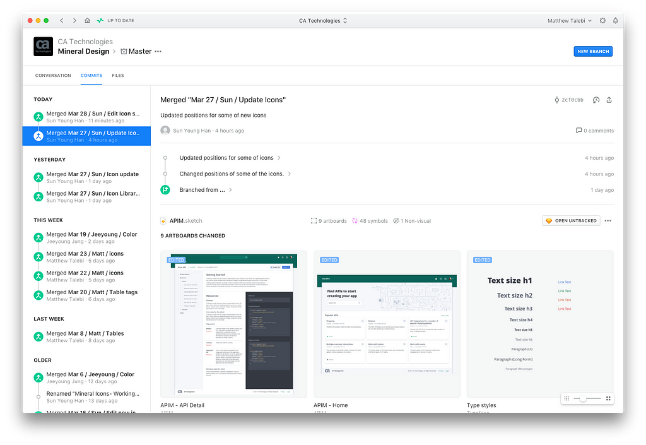Image resolution: width=646 pixels, height=445 pixels.
Task: Click the APIM.sketch file icon
Action: click(163, 221)
